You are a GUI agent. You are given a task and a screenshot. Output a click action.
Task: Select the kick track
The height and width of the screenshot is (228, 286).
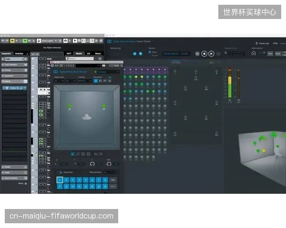pos(49,59)
